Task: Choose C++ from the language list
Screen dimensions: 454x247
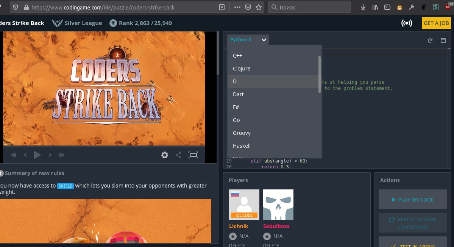Action: pyautogui.click(x=273, y=56)
